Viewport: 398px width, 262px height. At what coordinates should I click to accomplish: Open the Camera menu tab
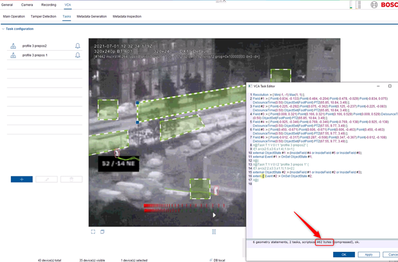[27, 4]
